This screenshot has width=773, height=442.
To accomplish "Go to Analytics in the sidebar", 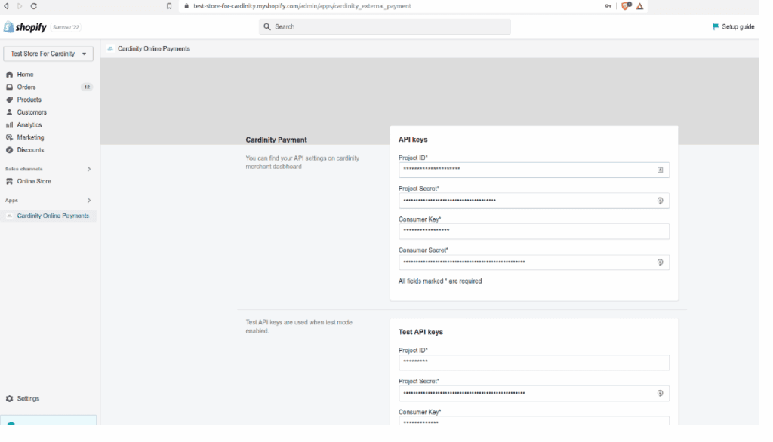I will click(x=29, y=125).
